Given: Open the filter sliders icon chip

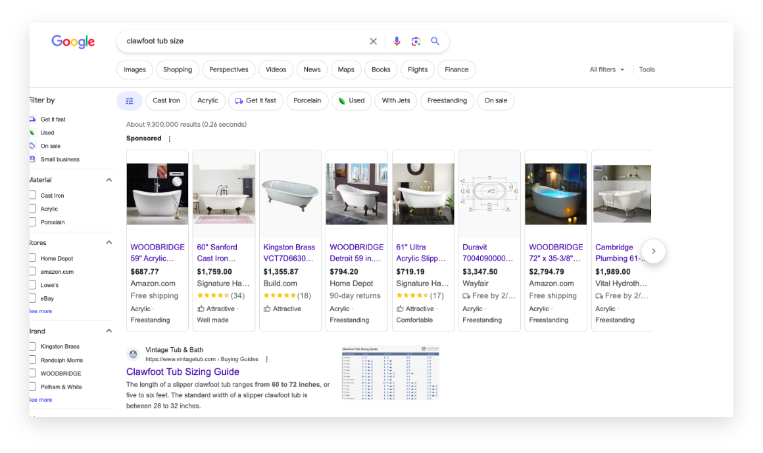Looking at the screenshot, I should click(x=130, y=101).
